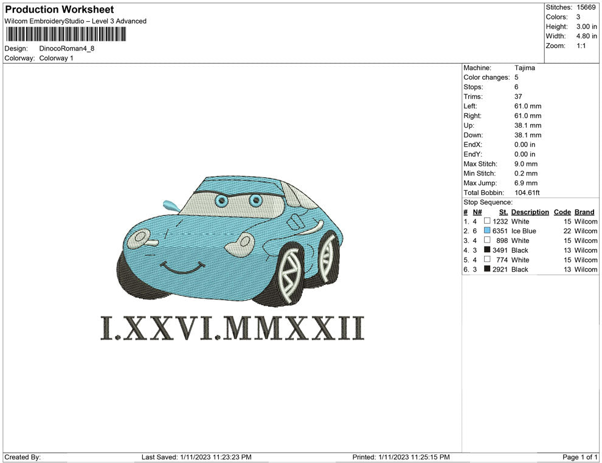Click the width value 4.80 in
Image resolution: width=602 pixels, height=463 pixels.
(x=587, y=36)
